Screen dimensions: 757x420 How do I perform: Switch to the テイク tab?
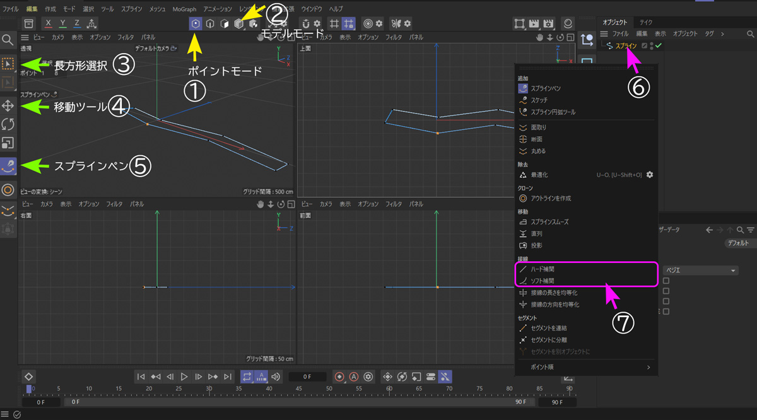[646, 22]
